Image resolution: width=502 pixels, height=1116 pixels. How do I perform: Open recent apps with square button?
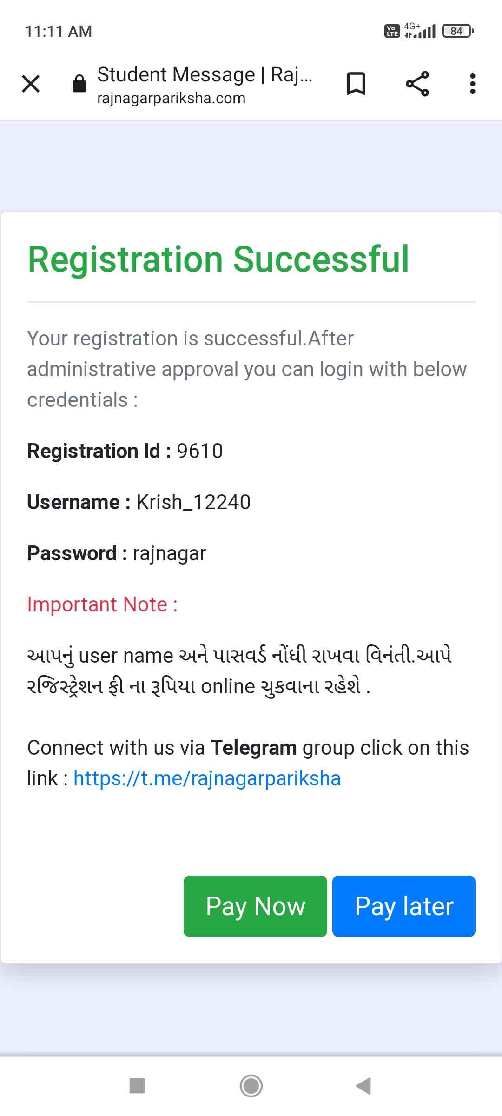(137, 1086)
